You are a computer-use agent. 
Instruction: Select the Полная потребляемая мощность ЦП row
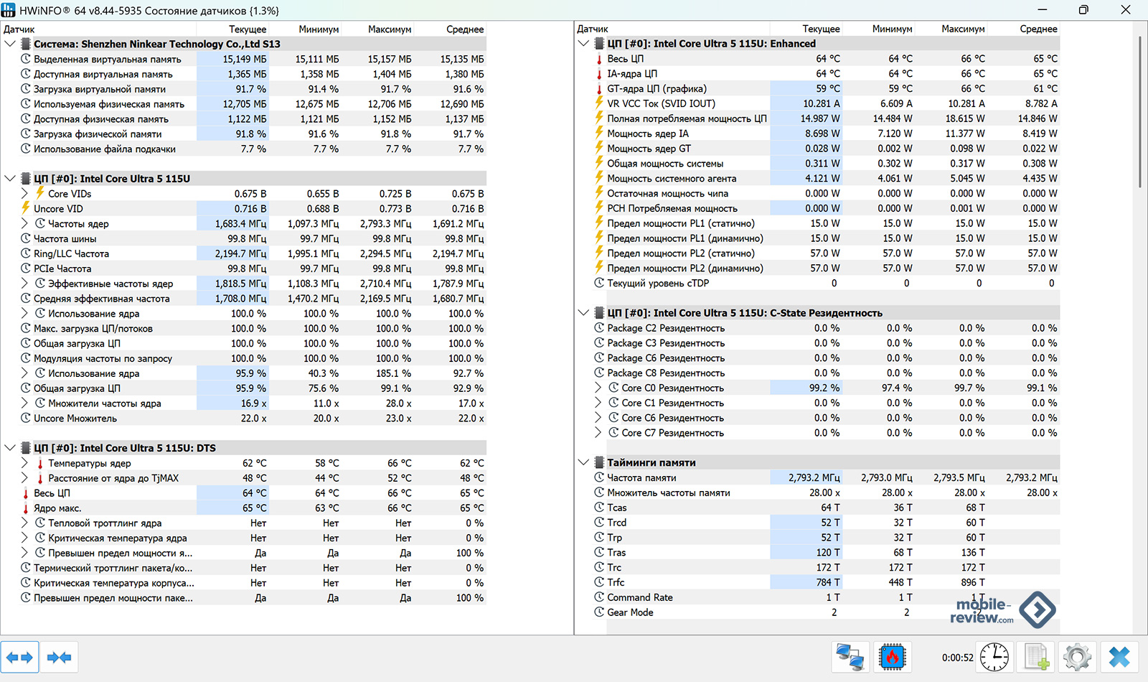coord(687,118)
